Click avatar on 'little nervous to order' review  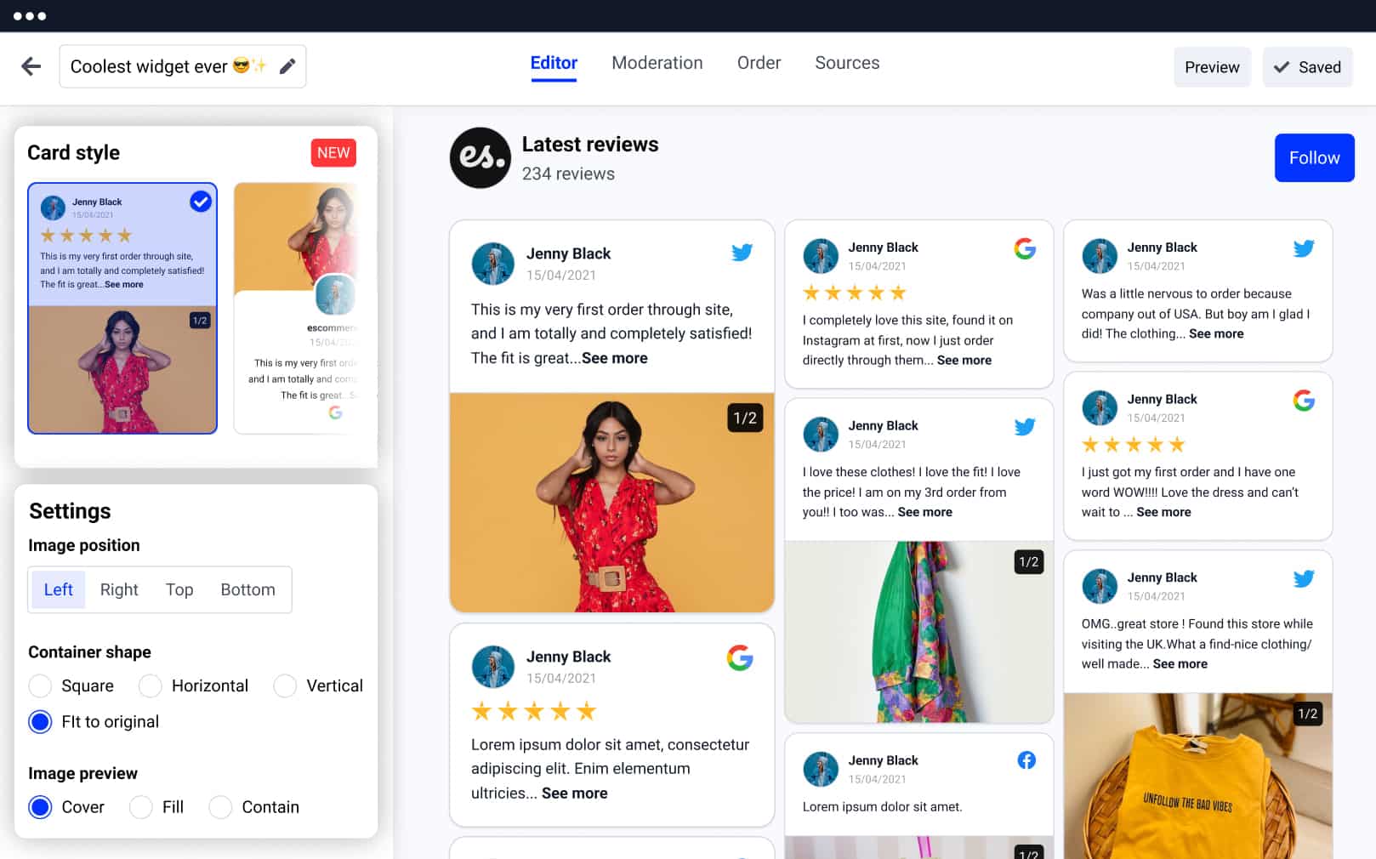[1100, 256]
